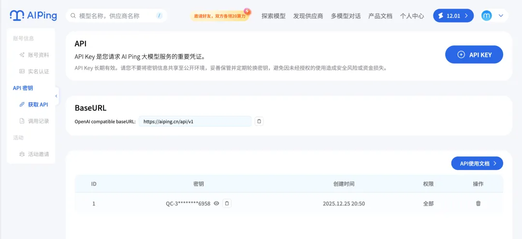Open 产品文档 in top navigation
The width and height of the screenshot is (522, 239).
(x=380, y=15)
